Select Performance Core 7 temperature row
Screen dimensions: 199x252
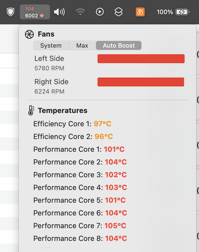click(80, 226)
